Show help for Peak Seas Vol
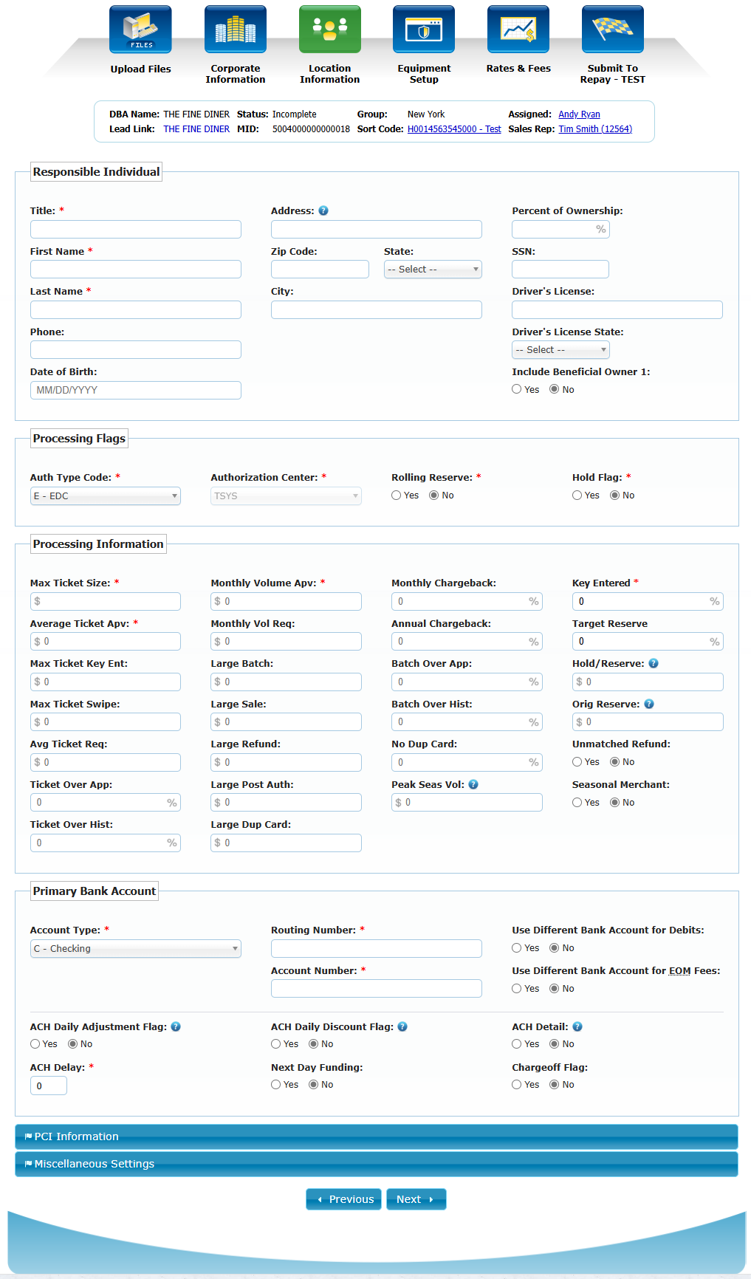The width and height of the screenshot is (751, 1279). pyautogui.click(x=473, y=784)
